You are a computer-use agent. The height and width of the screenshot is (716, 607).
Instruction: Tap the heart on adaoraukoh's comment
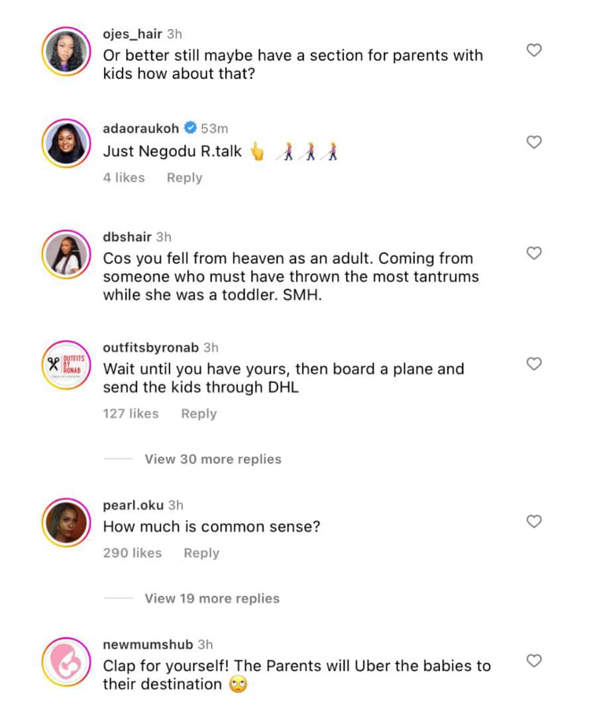click(534, 142)
